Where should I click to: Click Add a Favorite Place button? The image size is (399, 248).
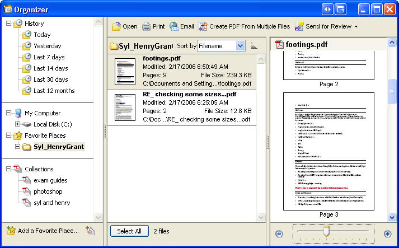[48, 231]
